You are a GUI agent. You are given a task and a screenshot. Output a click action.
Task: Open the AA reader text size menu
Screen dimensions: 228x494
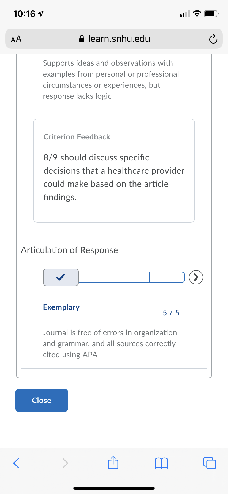tap(16, 39)
